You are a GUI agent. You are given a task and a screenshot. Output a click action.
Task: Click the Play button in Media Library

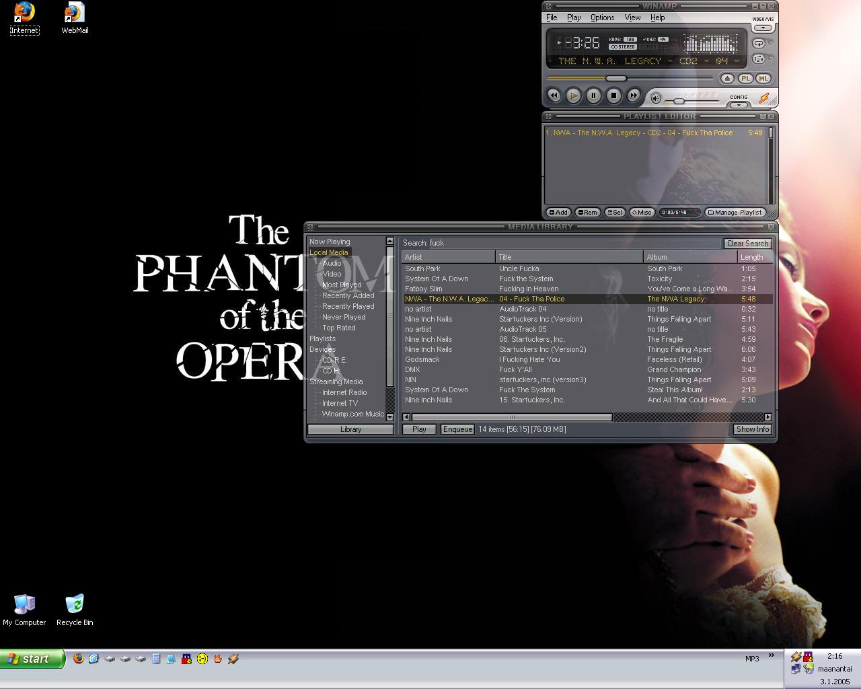click(x=419, y=429)
